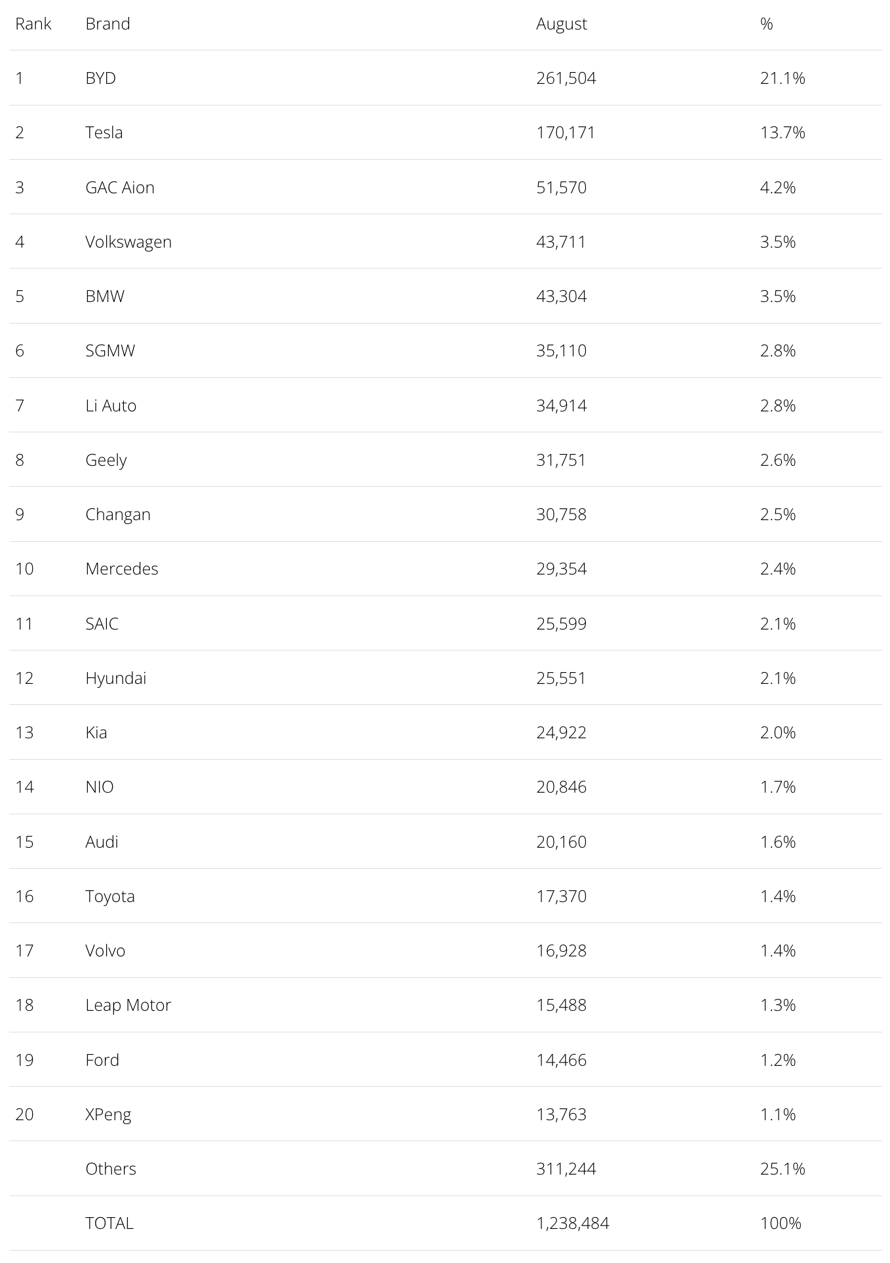The height and width of the screenshot is (1263, 890).
Task: Click the BMW row brand cell
Action: 105,296
